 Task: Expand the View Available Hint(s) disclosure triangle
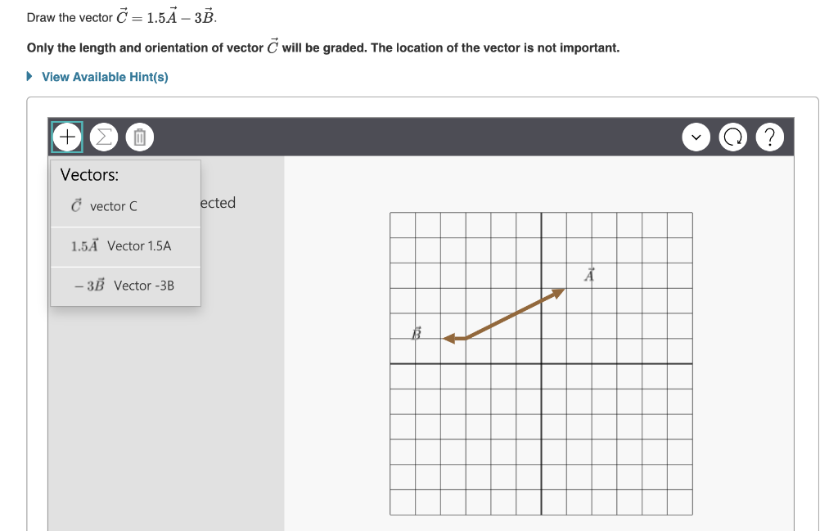29,76
